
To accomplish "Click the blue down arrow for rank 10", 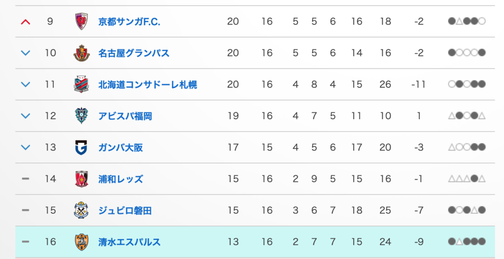I will [x=26, y=53].
